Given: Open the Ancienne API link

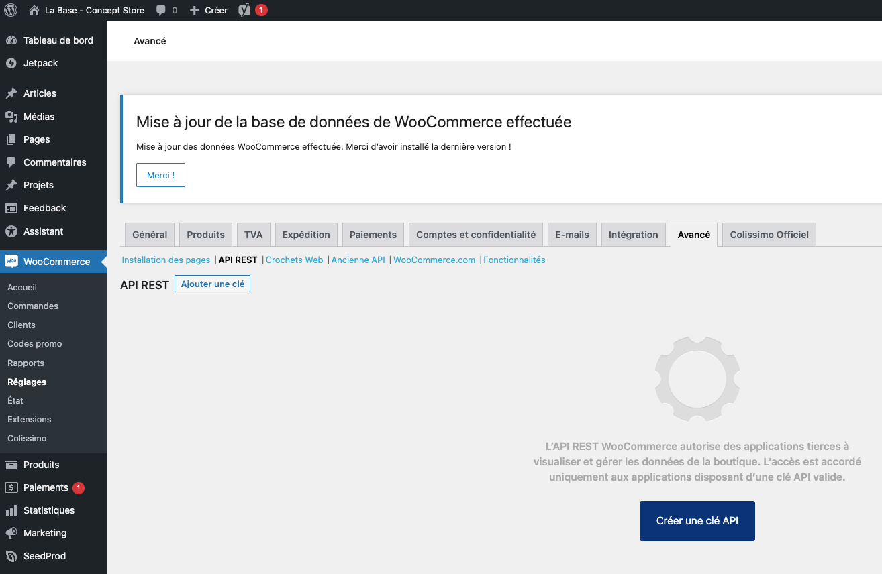Looking at the screenshot, I should 358,260.
